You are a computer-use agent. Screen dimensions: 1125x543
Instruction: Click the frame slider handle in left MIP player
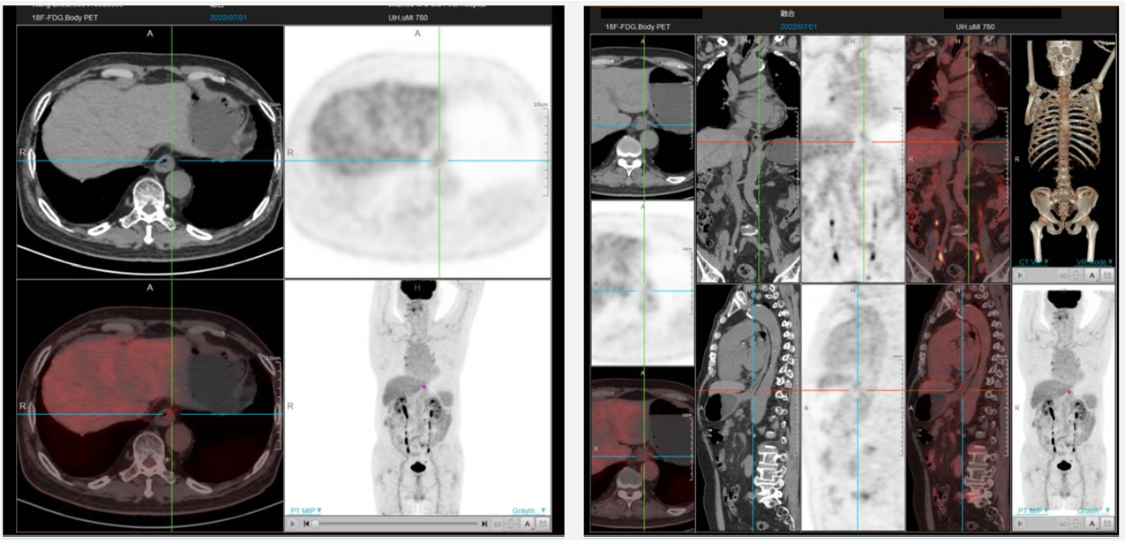[316, 524]
